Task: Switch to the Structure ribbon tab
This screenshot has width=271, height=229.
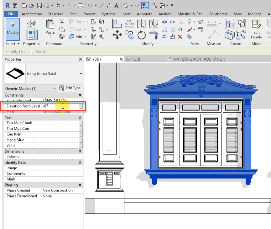Action: point(56,14)
